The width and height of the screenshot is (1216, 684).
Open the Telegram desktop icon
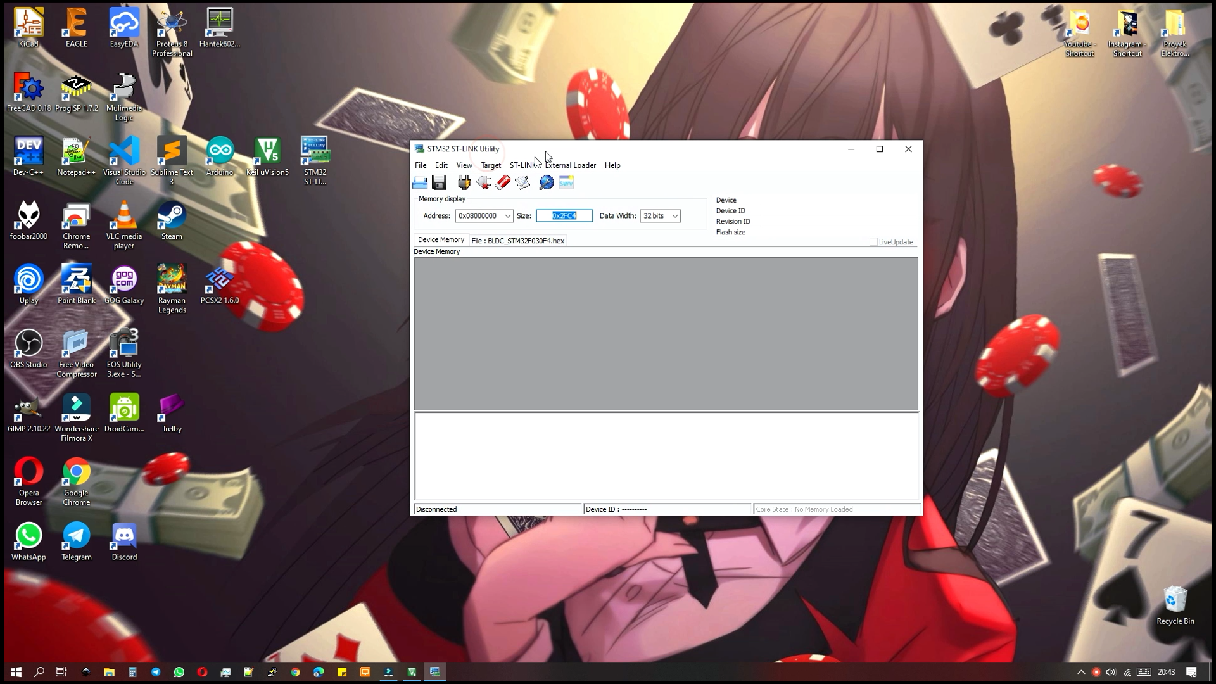pyautogui.click(x=77, y=541)
